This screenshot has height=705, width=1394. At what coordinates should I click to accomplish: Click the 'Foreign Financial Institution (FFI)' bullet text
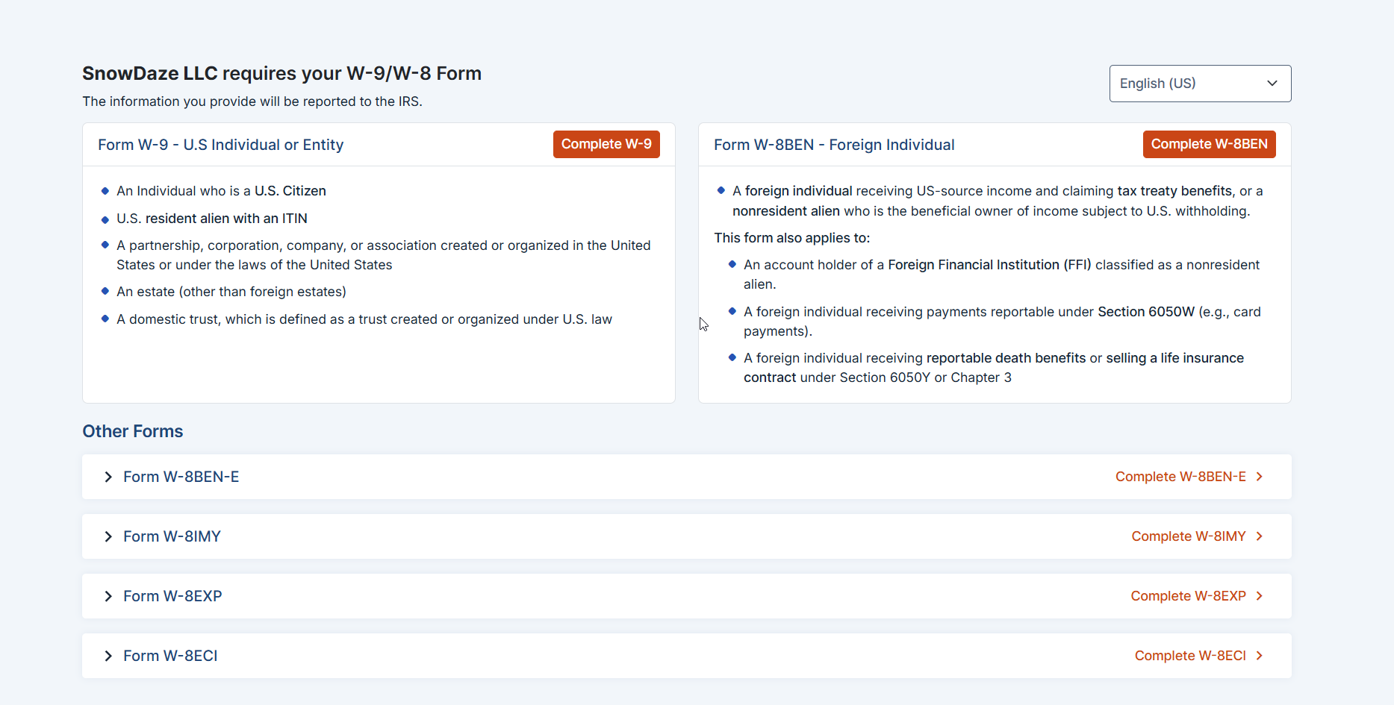1001,275
